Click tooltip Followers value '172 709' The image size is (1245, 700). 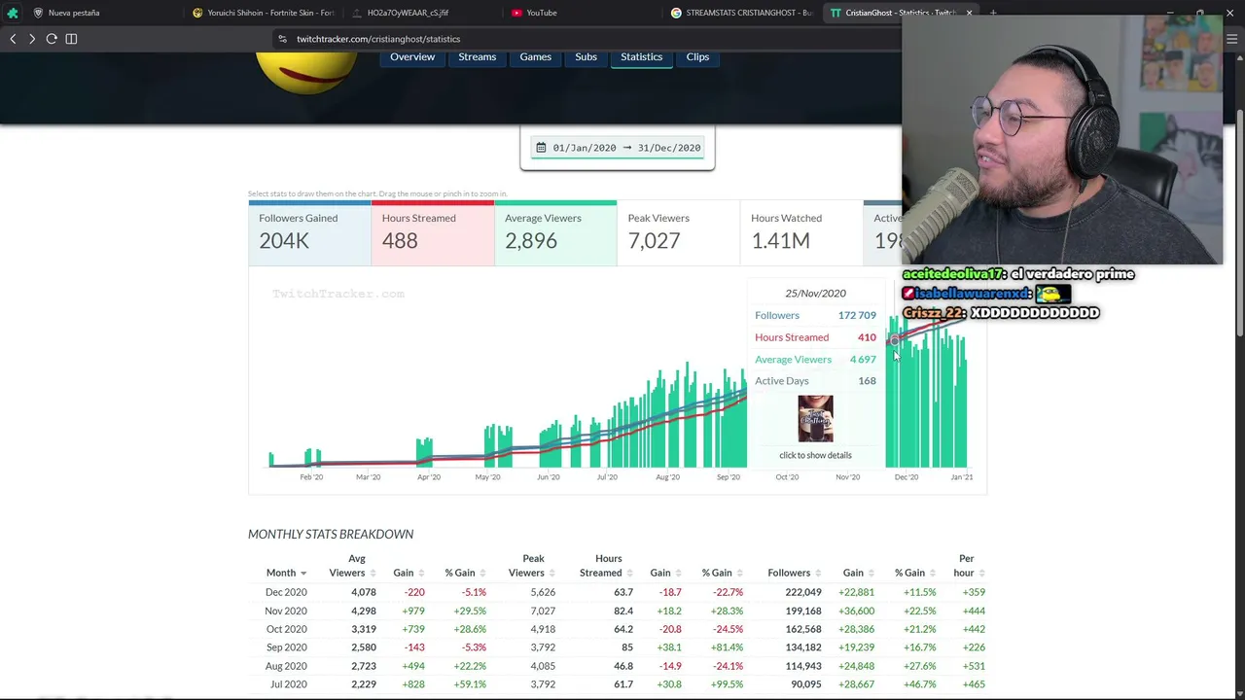(x=857, y=315)
